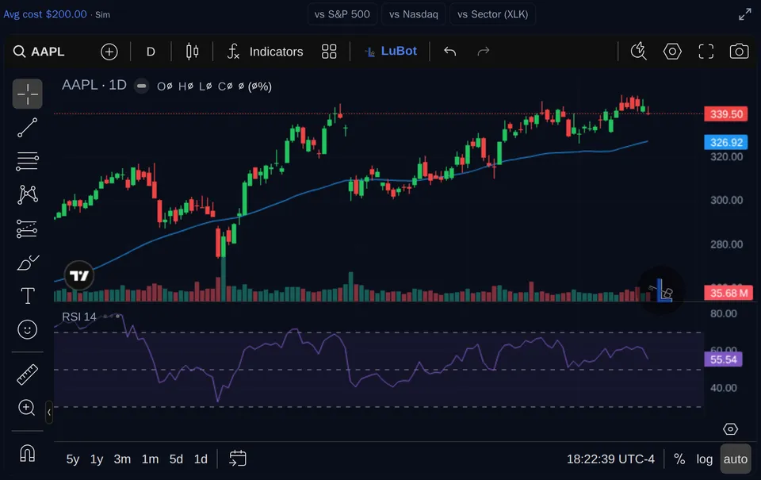This screenshot has width=761, height=480.
Task: Select the horizontal lines Fibonacci tool
Action: (27, 161)
